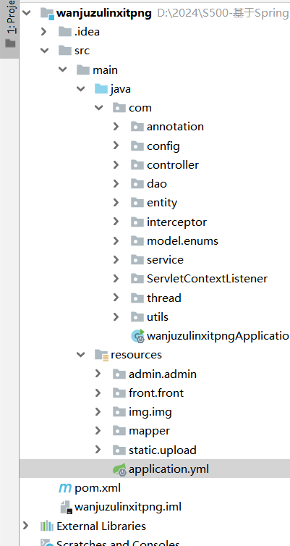Expand the .idea folder

click(44, 32)
